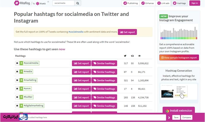205x122 pixels.
Task: Toggle bookmark for #digitalmarketing hashtag
Action: pos(17,106)
